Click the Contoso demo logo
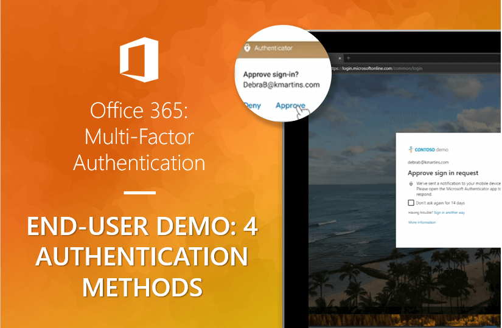Viewport: 502px width, 328px height. pos(428,149)
